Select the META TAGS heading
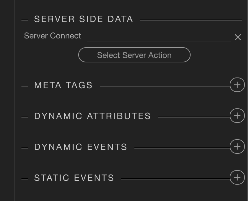Image resolution: width=248 pixels, height=201 pixels. coord(63,85)
